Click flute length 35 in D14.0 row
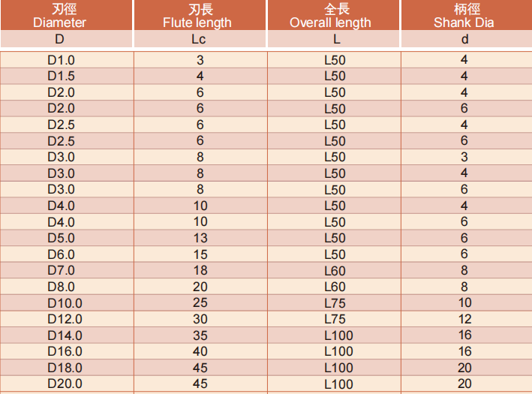The width and height of the screenshot is (532, 394). pyautogui.click(x=200, y=335)
